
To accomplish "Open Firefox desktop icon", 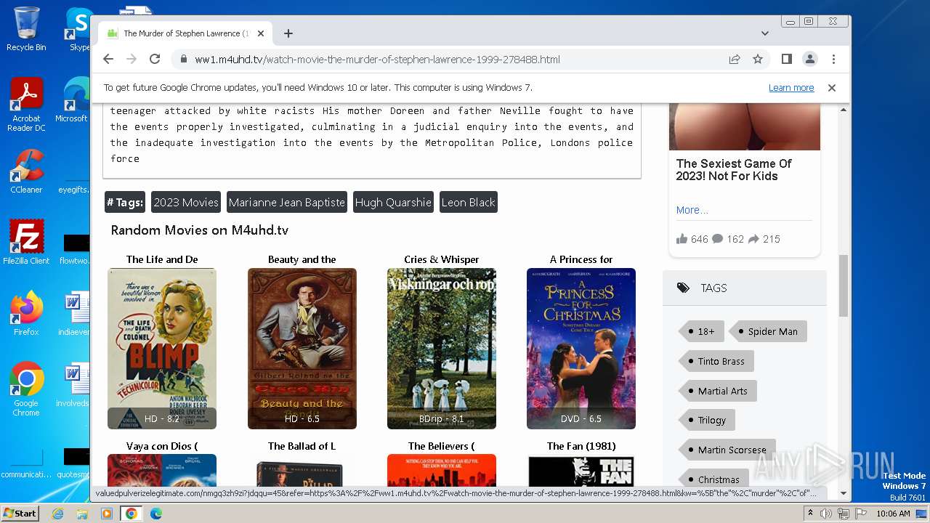I will coord(26,314).
